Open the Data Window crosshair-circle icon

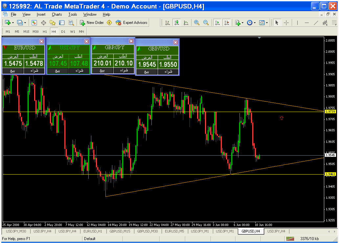click(43, 23)
